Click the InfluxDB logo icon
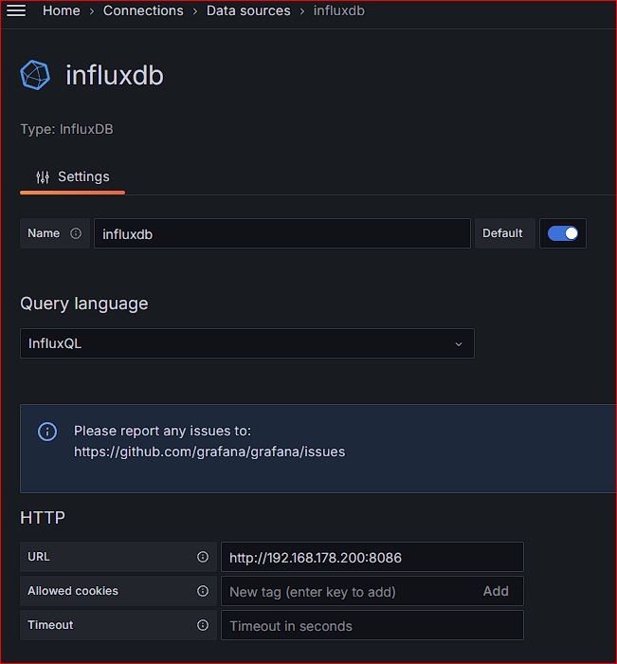This screenshot has width=617, height=664. pyautogui.click(x=35, y=75)
